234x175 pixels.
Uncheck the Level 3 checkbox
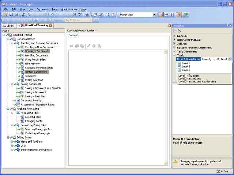pyautogui.click(x=179, y=70)
